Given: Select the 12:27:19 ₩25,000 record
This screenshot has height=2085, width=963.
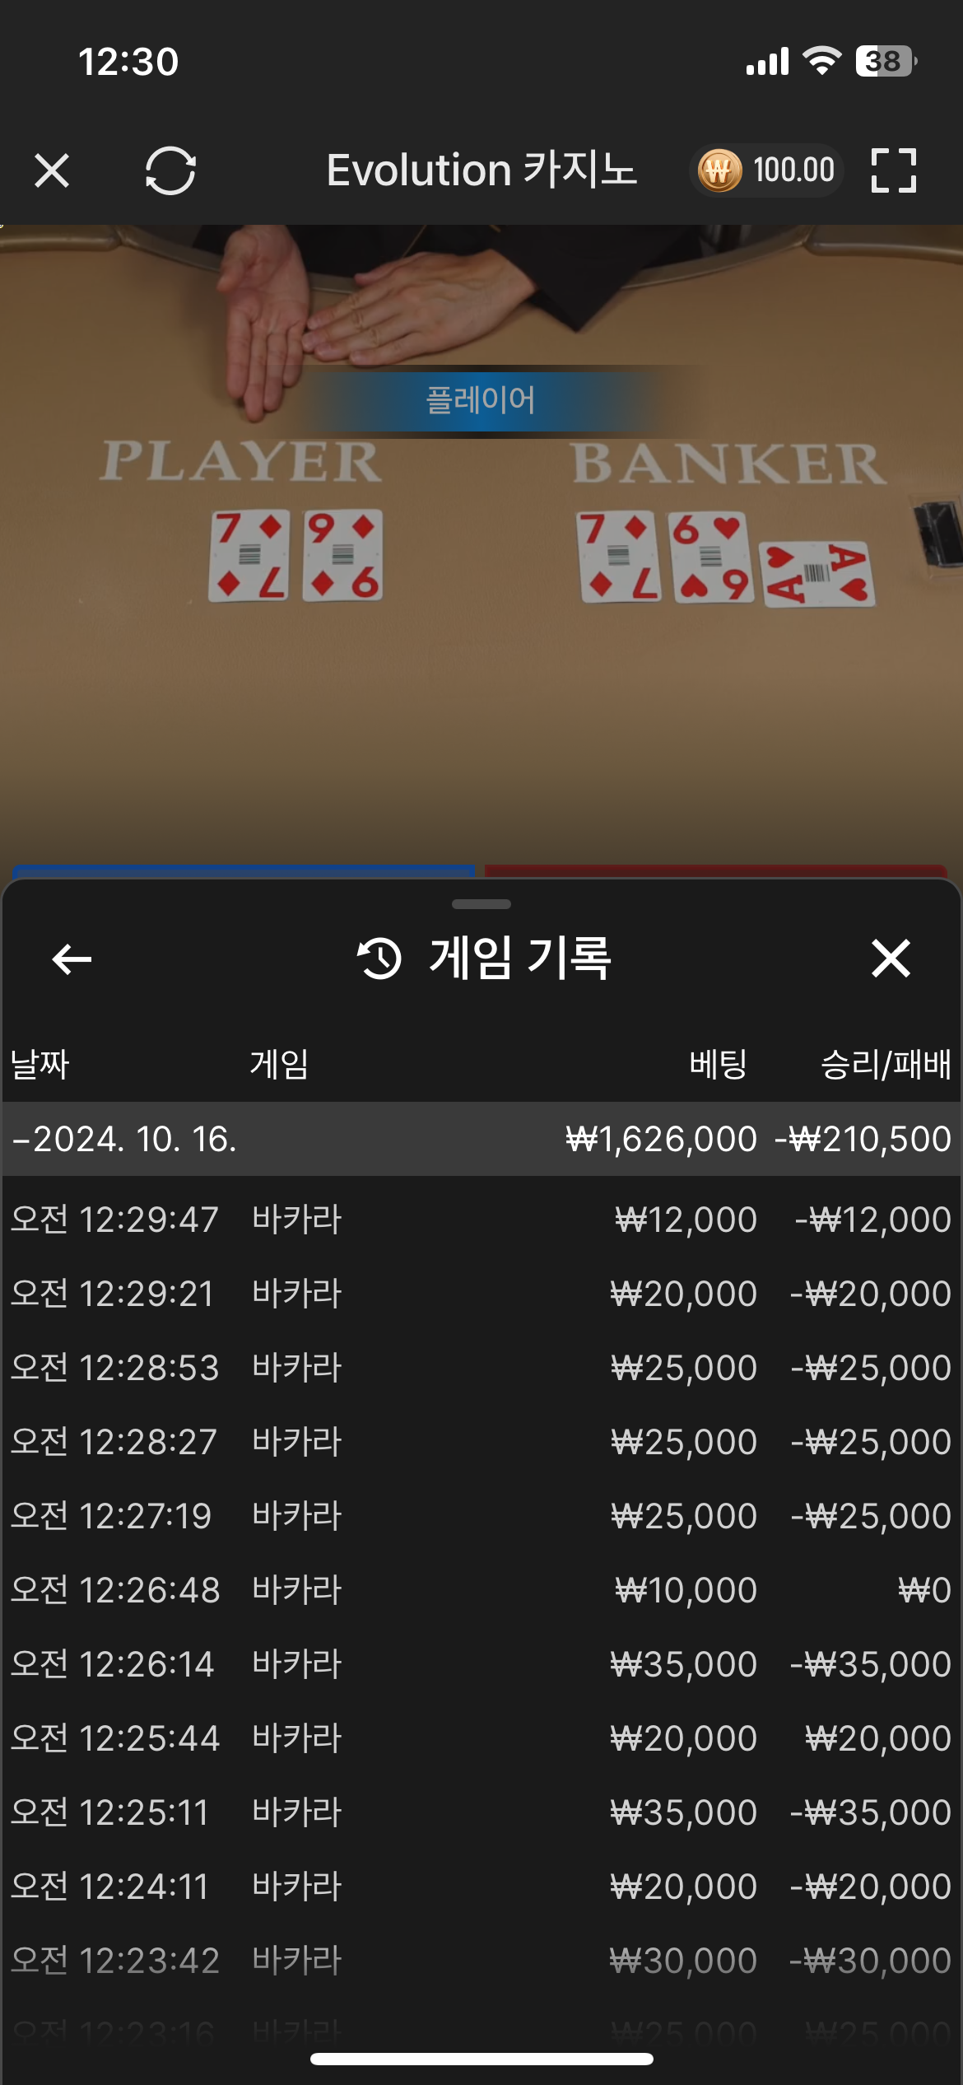Looking at the screenshot, I should pos(481,1516).
